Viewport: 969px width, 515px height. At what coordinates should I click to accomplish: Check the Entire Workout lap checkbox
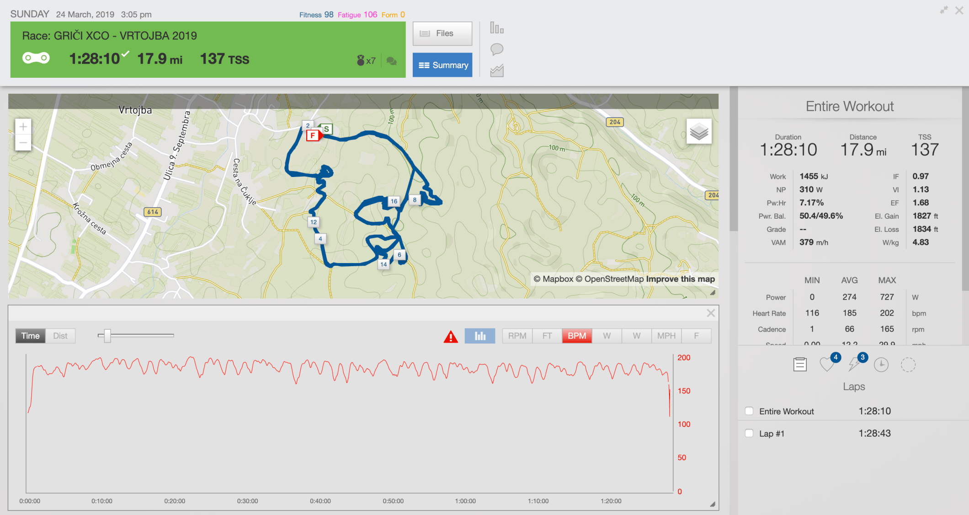[x=749, y=411]
